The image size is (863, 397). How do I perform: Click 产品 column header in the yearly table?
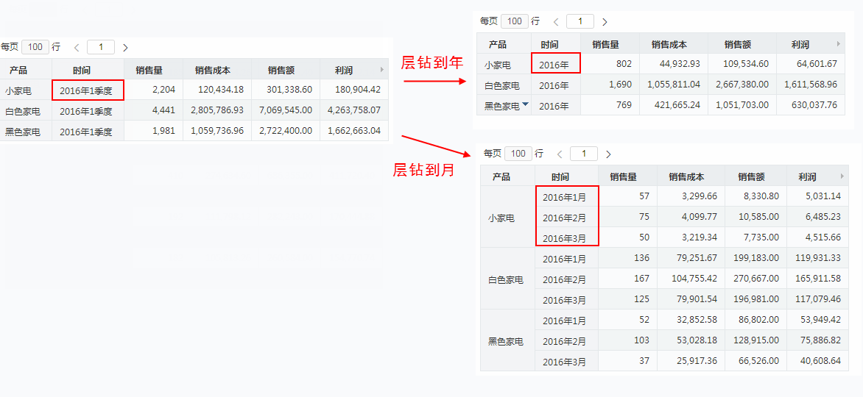click(x=498, y=44)
